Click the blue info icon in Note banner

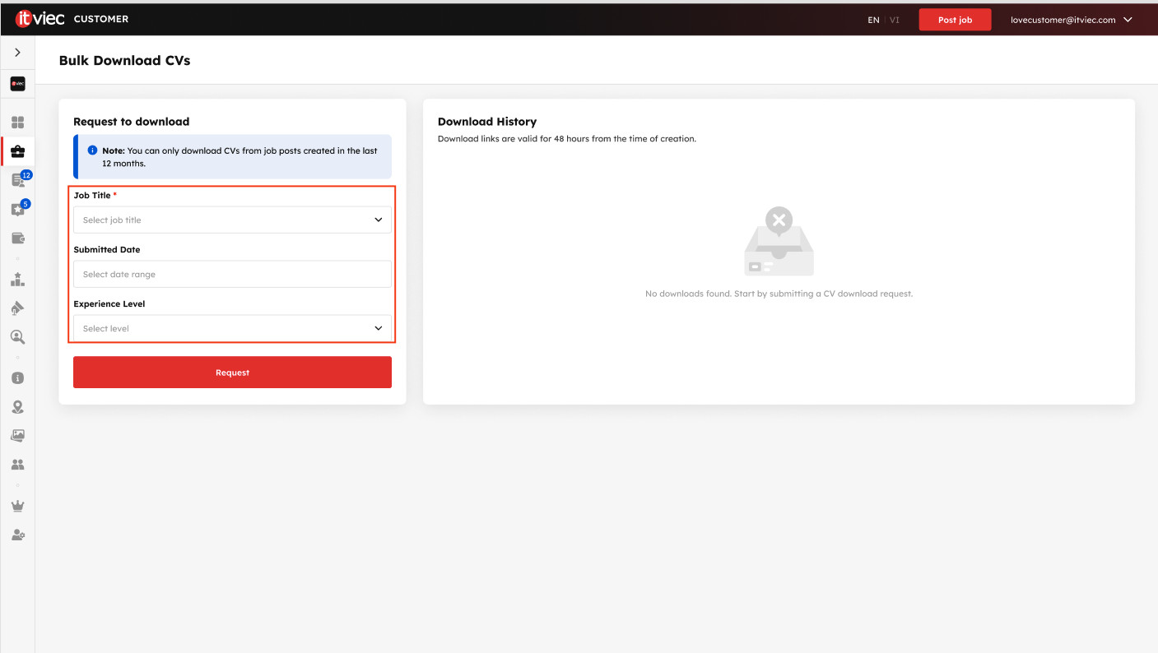tap(92, 151)
